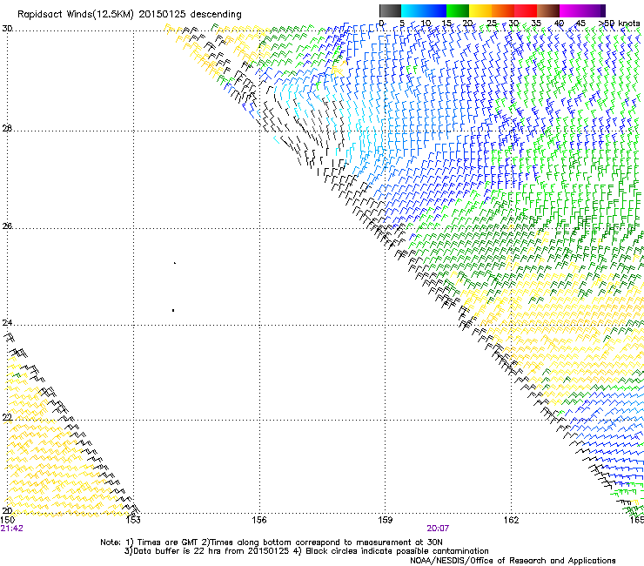This screenshot has width=644, height=566.
Task: Click the brown 35-40 knots legend segment
Action: coord(548,10)
